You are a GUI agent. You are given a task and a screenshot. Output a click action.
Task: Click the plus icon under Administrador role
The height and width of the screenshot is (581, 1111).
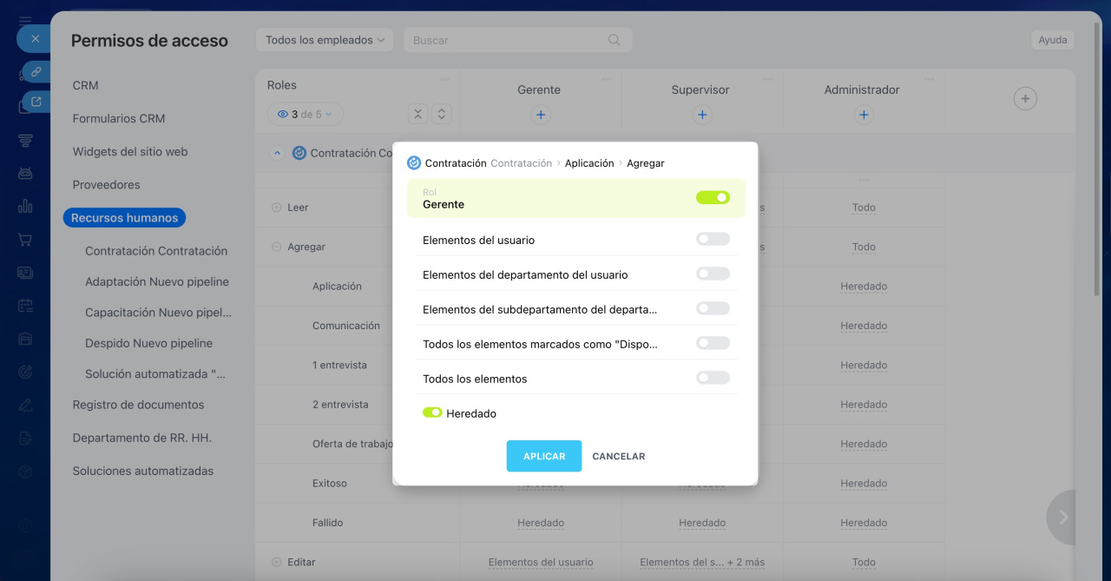863,115
